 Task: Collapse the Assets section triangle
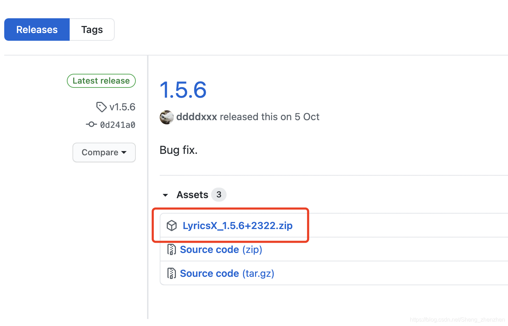[x=165, y=195]
